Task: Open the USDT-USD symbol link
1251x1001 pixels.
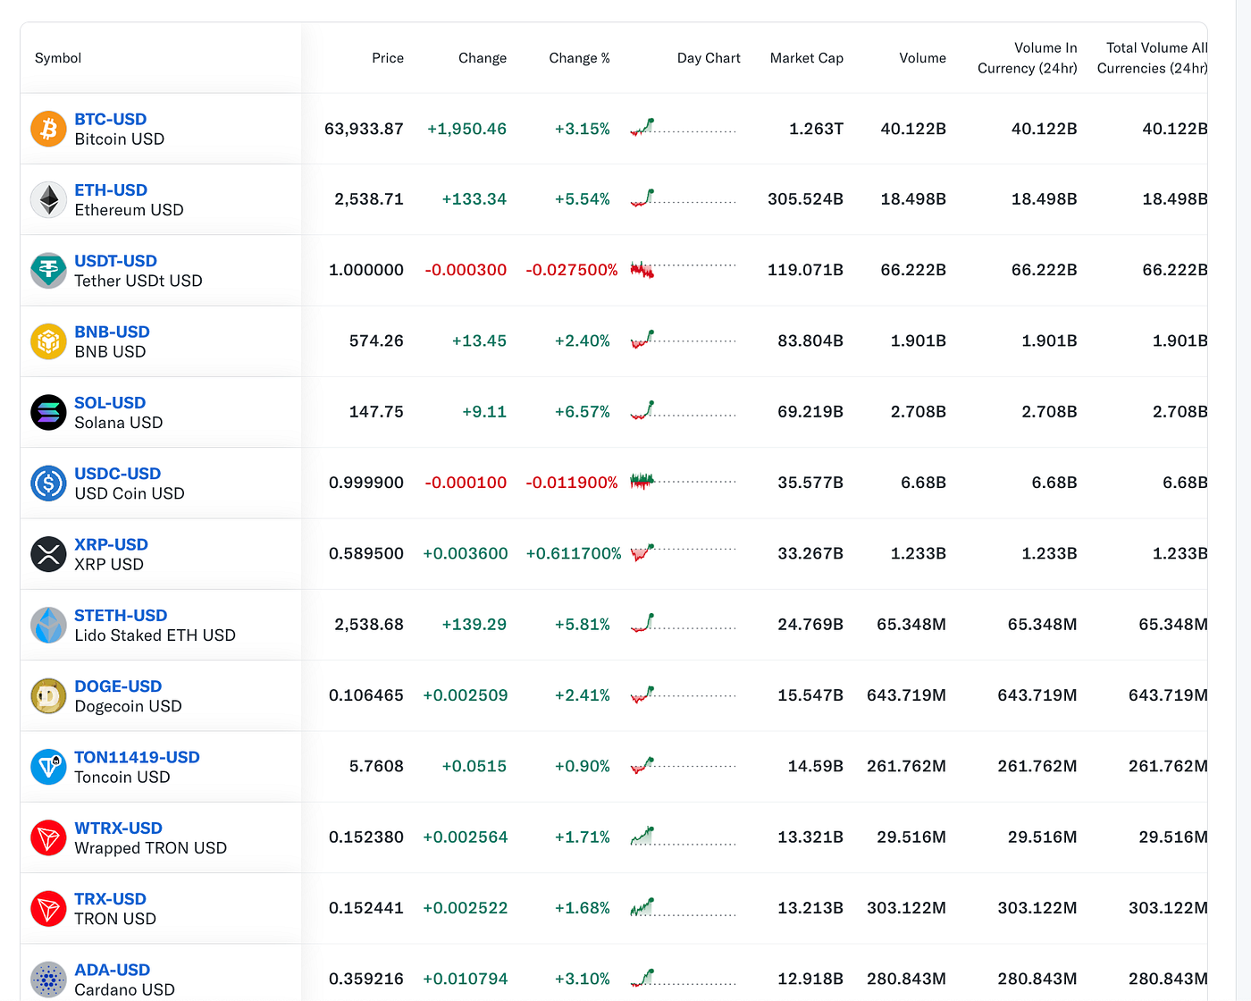Action: (x=115, y=260)
